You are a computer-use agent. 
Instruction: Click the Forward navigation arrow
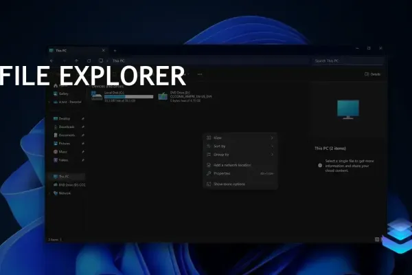coord(64,60)
